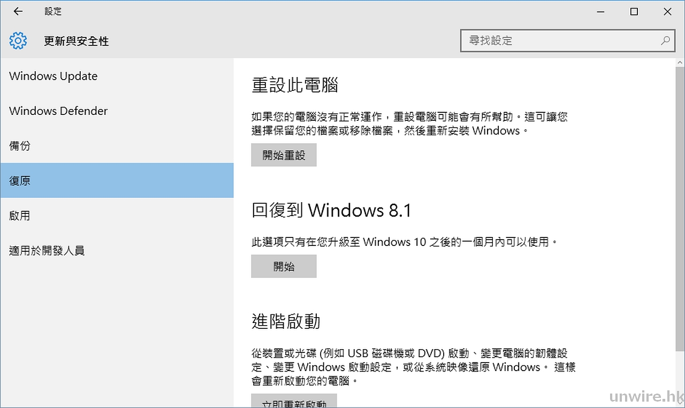Click the scrollbar up arrow
The height and width of the screenshot is (408, 685).
680,63
